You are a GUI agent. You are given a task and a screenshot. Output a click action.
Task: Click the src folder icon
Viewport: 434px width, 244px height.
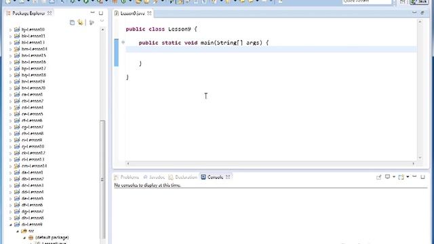coord(24,230)
